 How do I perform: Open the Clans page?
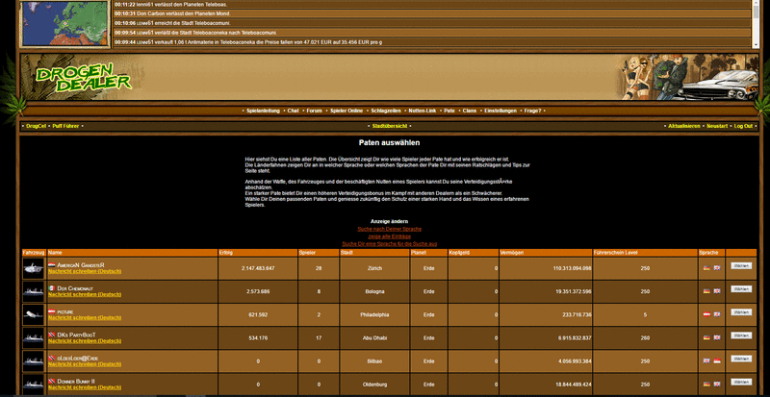point(470,111)
